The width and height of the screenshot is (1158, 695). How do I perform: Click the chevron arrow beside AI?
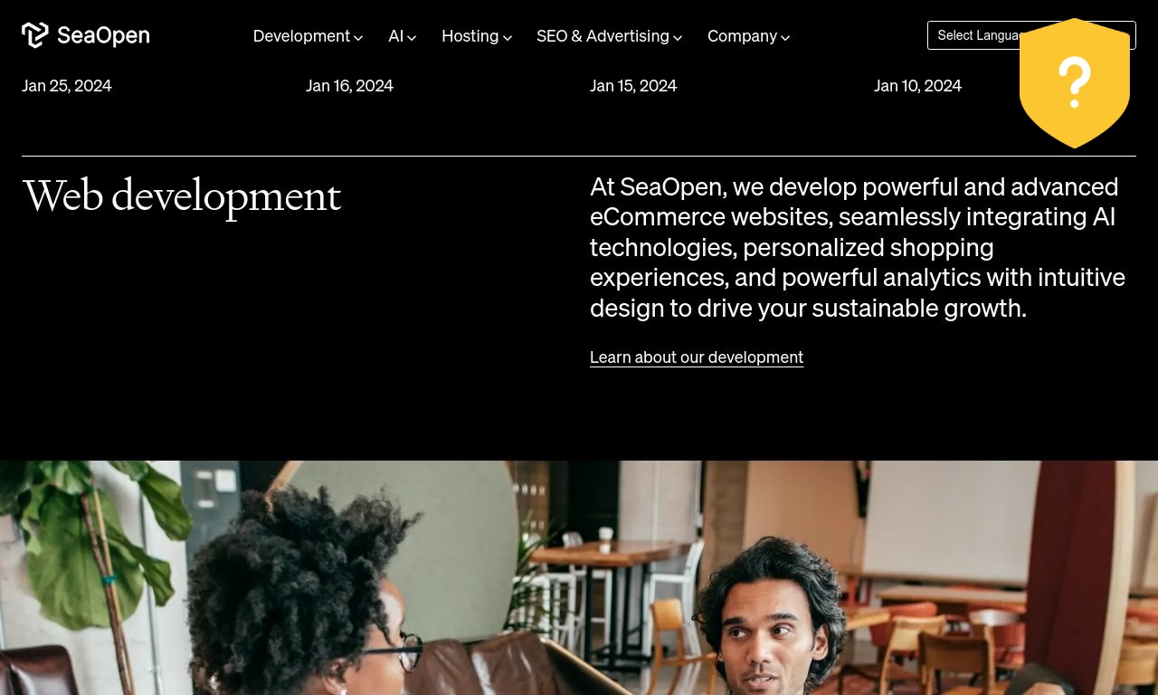(412, 37)
